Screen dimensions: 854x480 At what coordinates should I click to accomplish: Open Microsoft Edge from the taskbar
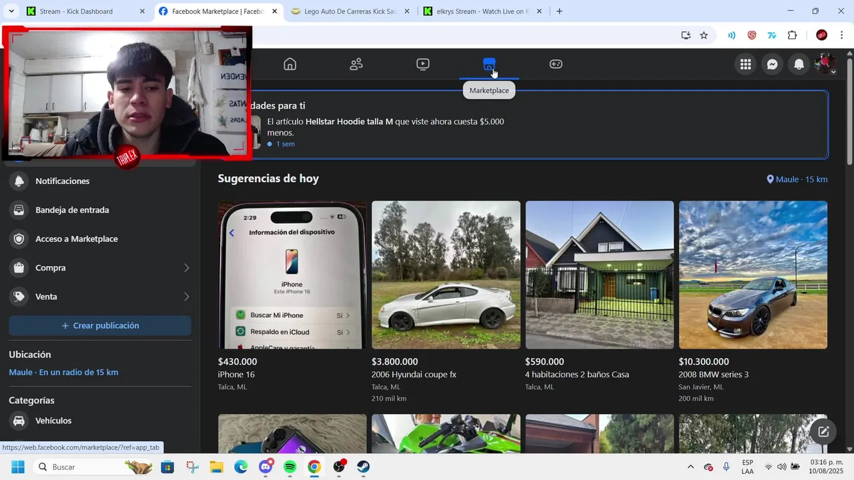point(241,467)
